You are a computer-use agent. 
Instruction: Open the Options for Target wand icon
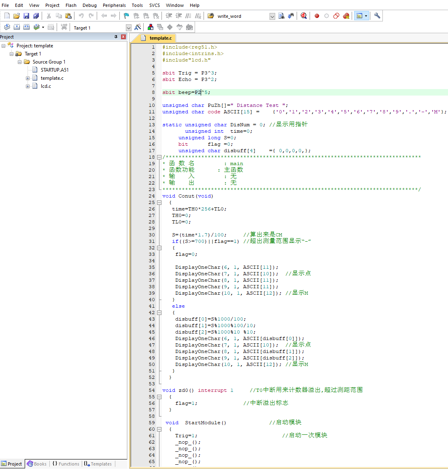click(138, 27)
